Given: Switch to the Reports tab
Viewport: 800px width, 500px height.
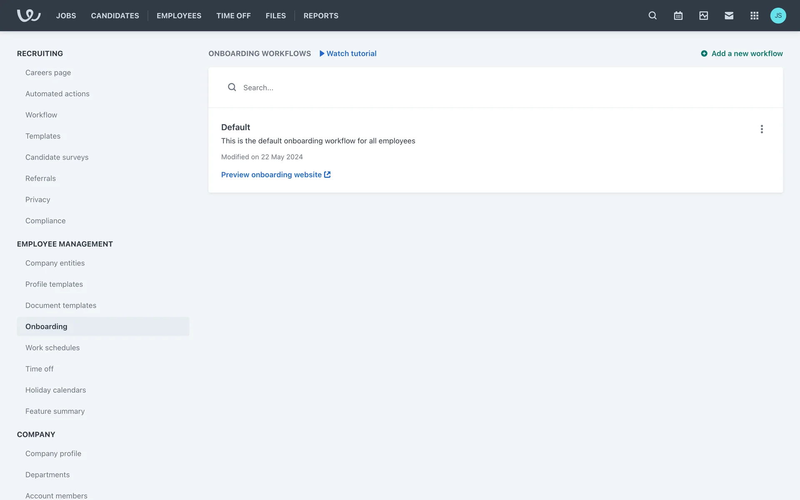Looking at the screenshot, I should (x=321, y=15).
